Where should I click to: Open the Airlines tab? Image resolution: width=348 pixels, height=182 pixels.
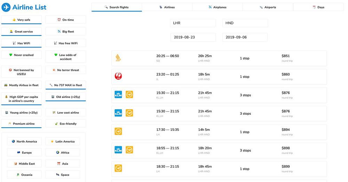point(167,7)
